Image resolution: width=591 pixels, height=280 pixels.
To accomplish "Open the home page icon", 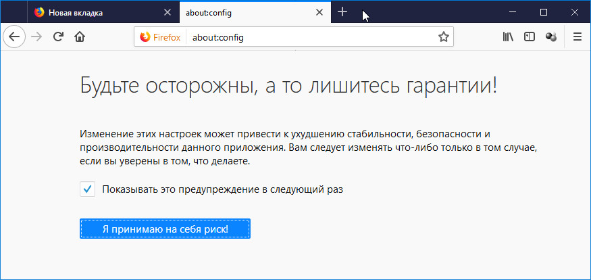I will tap(80, 37).
